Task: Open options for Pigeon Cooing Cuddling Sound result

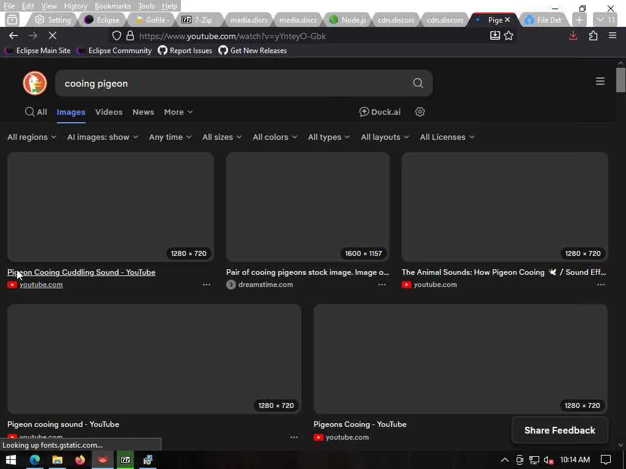Action: pyautogui.click(x=206, y=285)
